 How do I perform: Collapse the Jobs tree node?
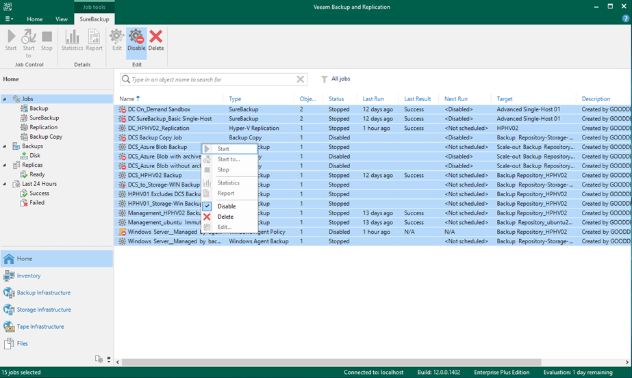[5, 99]
